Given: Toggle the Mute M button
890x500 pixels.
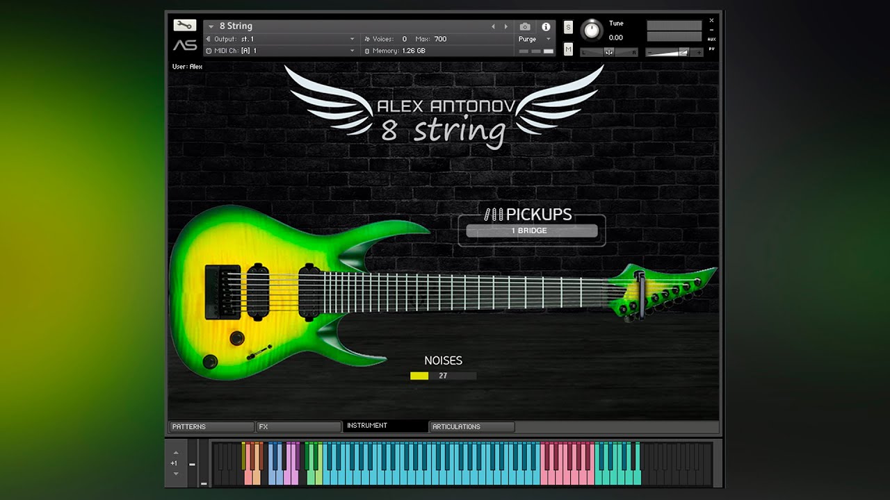Looking at the screenshot, I should [568, 49].
